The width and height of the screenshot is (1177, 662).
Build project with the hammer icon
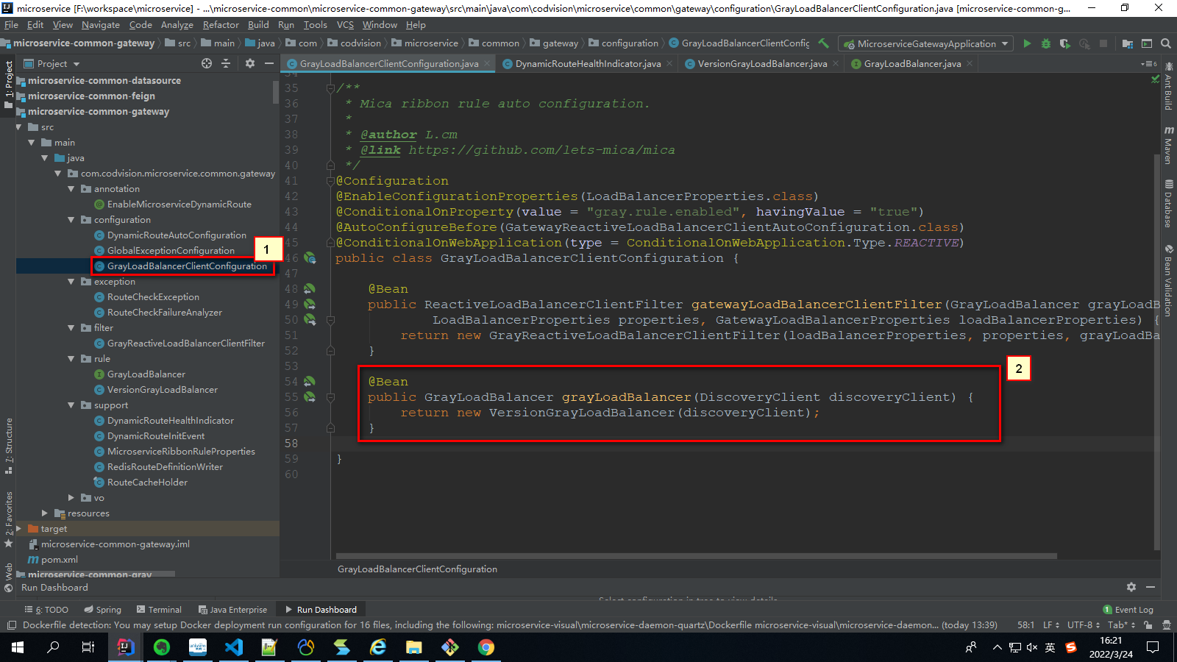point(824,43)
